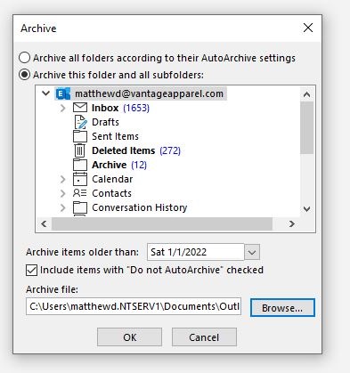Expand the Conversation History folder
The image size is (350, 373).
tap(62, 207)
